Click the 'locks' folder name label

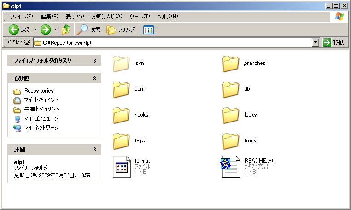(x=251, y=115)
